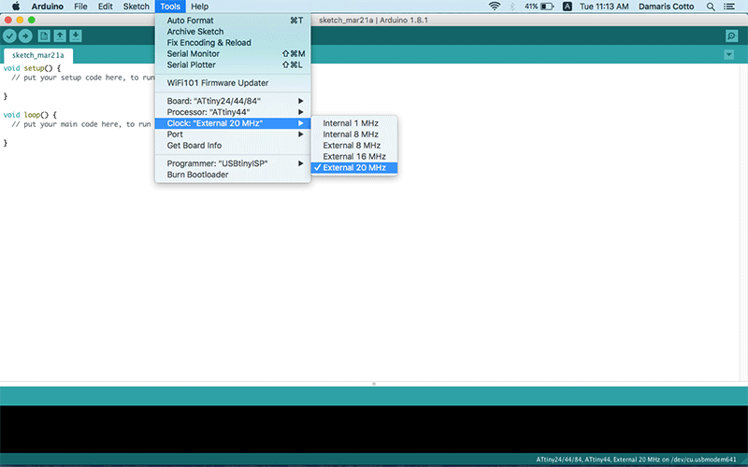Viewport: 748px width, 467px height.
Task: Open the Help menu
Action: click(x=199, y=7)
